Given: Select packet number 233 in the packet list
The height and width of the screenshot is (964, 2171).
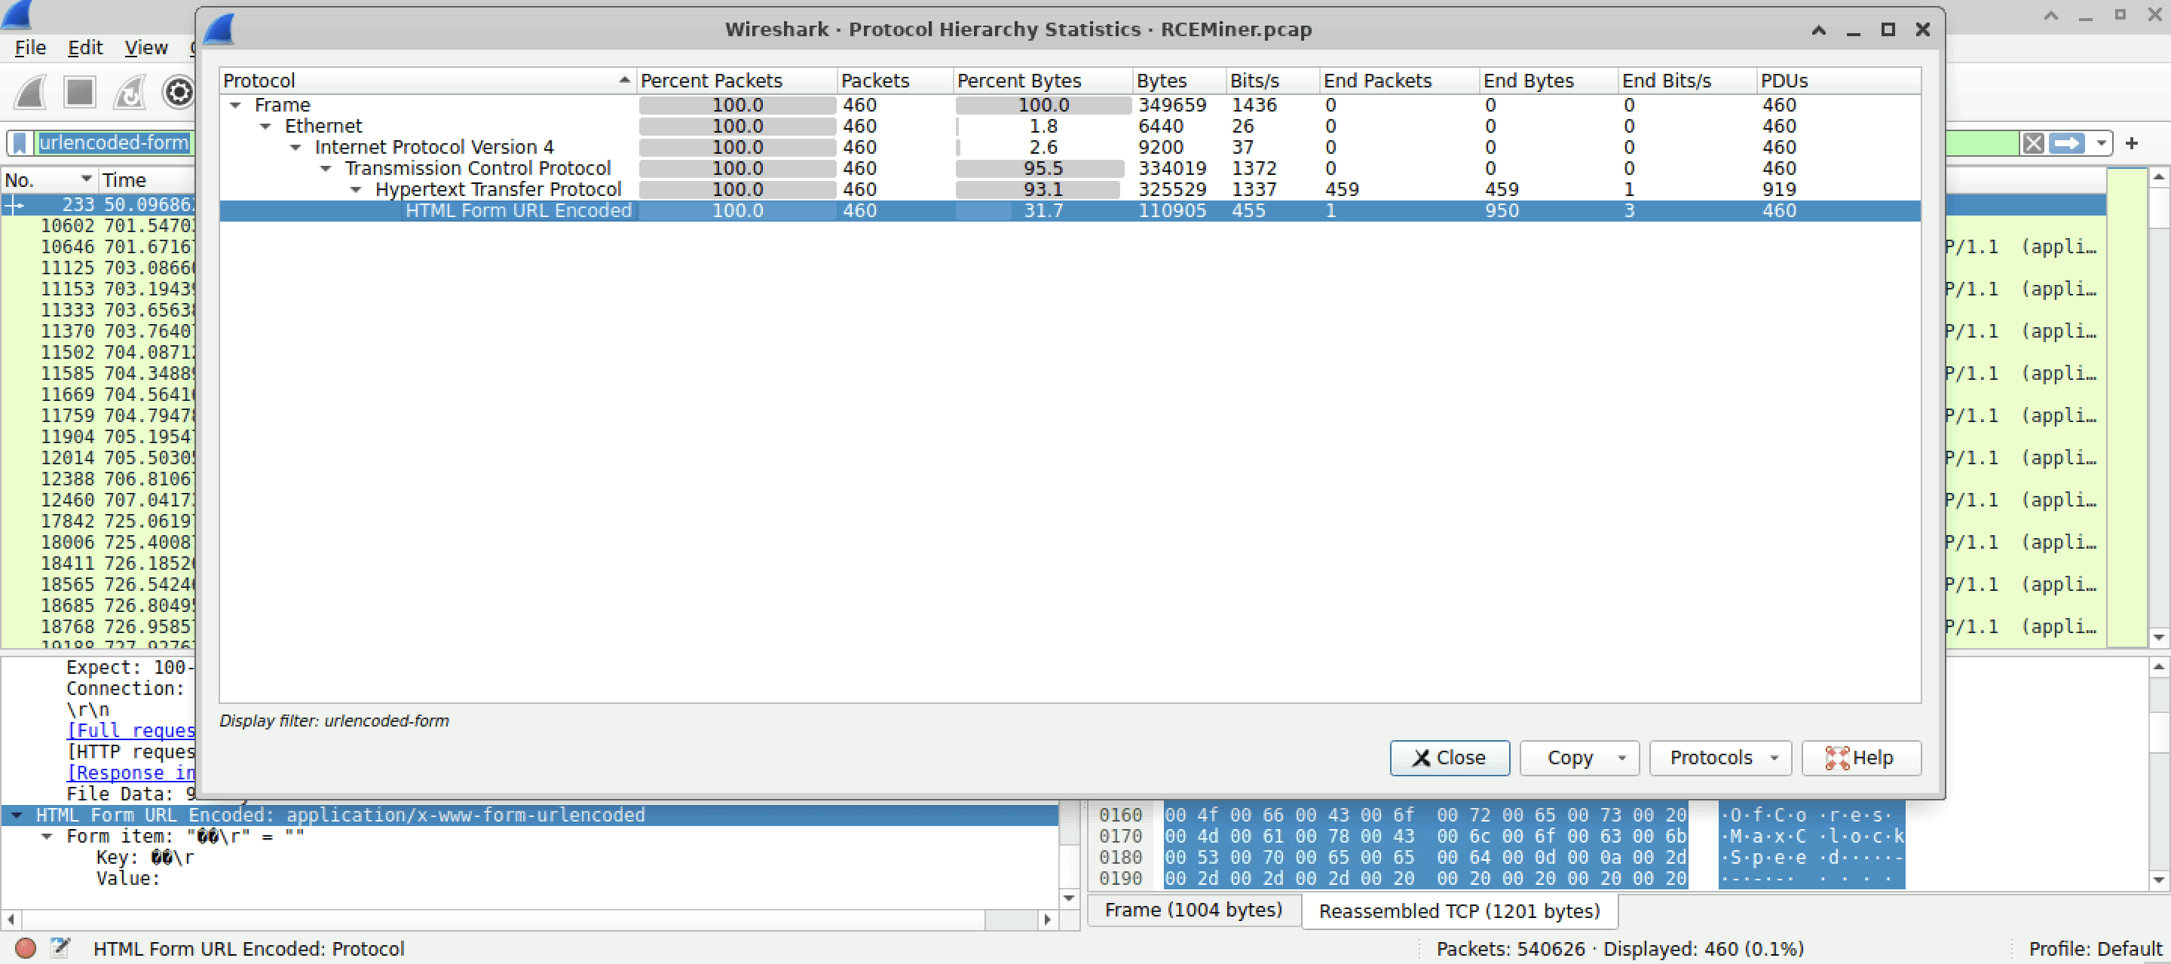Looking at the screenshot, I should [x=99, y=205].
